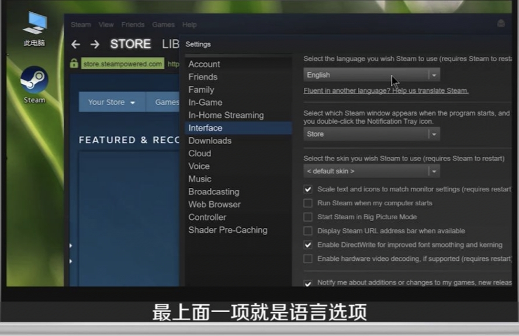Open the Steam menu in the menu bar

pyautogui.click(x=81, y=24)
